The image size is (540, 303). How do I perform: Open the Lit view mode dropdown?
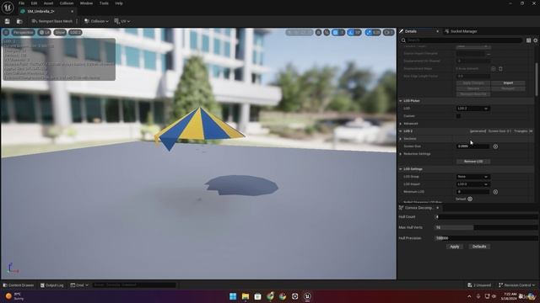click(45, 32)
